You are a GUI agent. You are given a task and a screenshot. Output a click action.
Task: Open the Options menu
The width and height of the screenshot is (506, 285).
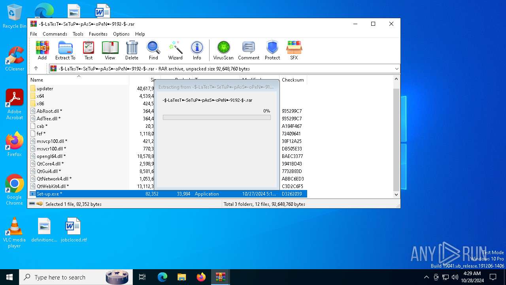121,34
